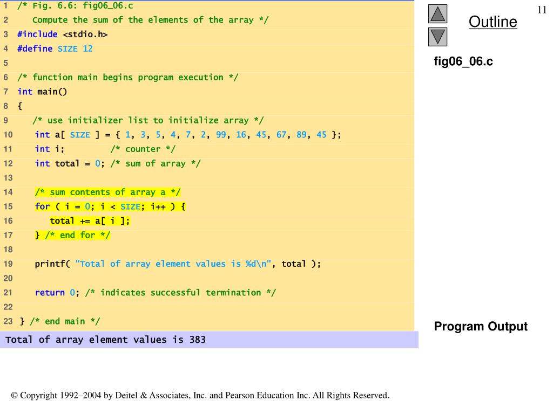
Task: Click the highlighted for loop header line
Action: tap(110, 206)
